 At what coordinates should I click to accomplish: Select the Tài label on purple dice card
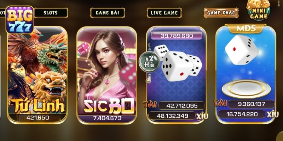[150, 105]
